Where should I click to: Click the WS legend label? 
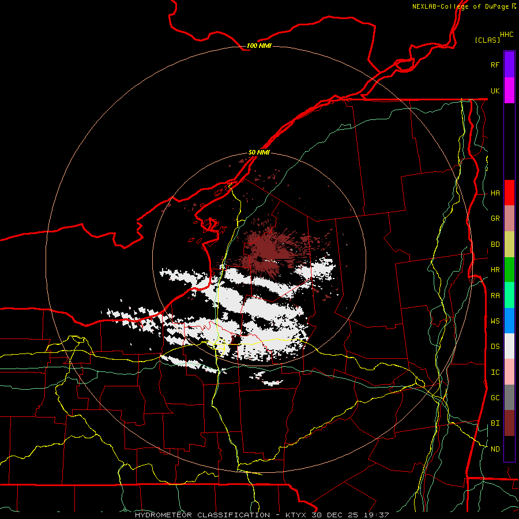click(x=495, y=321)
